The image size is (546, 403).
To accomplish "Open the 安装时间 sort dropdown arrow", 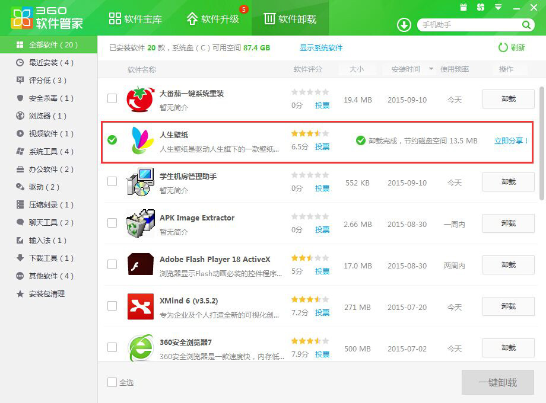I will pos(431,69).
